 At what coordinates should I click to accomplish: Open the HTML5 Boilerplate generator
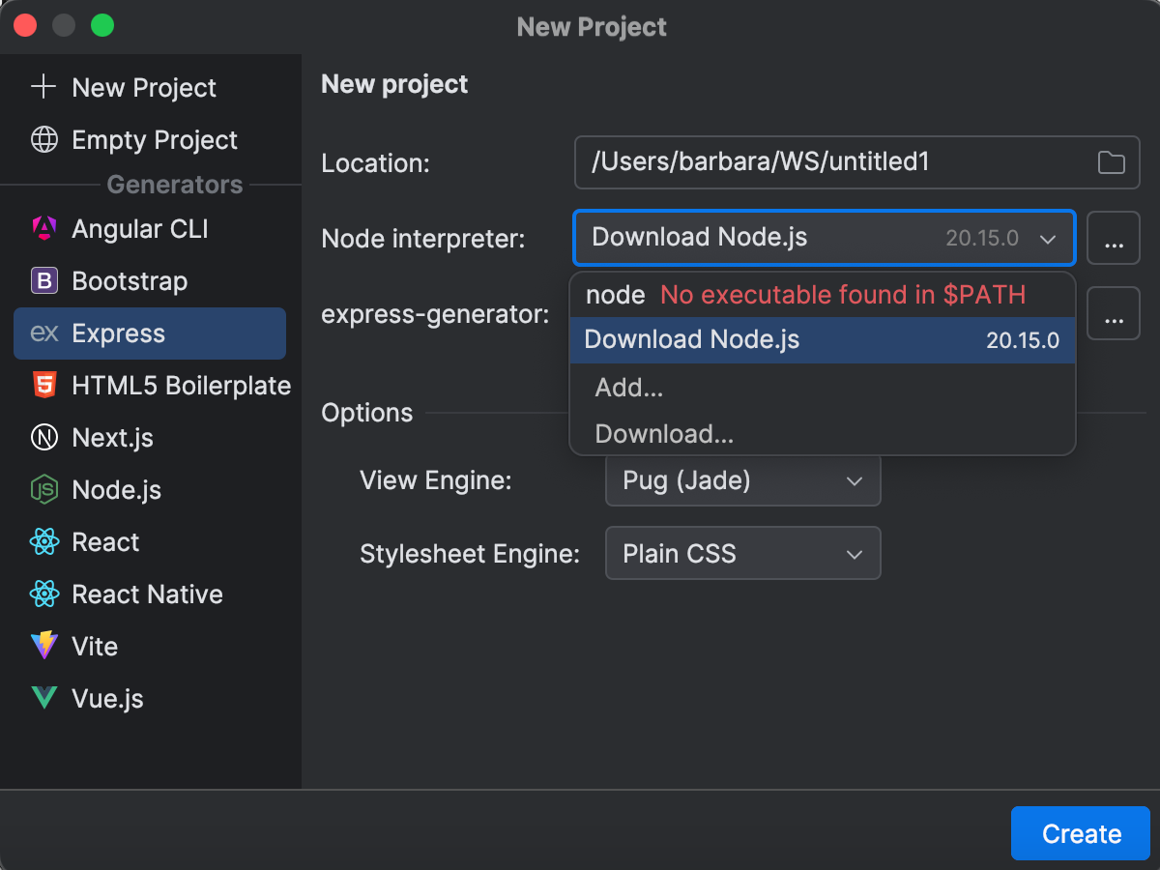181,386
